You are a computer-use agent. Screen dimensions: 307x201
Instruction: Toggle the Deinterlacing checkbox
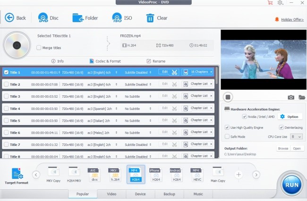click(x=281, y=127)
